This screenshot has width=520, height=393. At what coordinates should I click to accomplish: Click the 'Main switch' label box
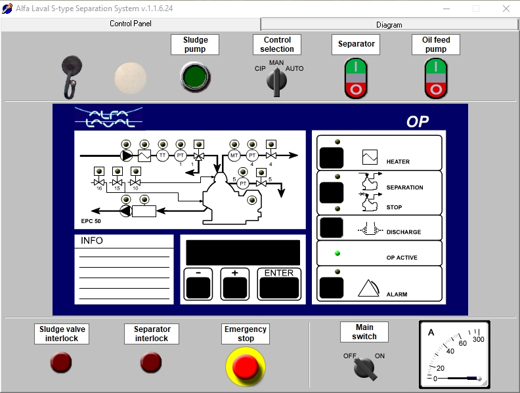tap(364, 332)
